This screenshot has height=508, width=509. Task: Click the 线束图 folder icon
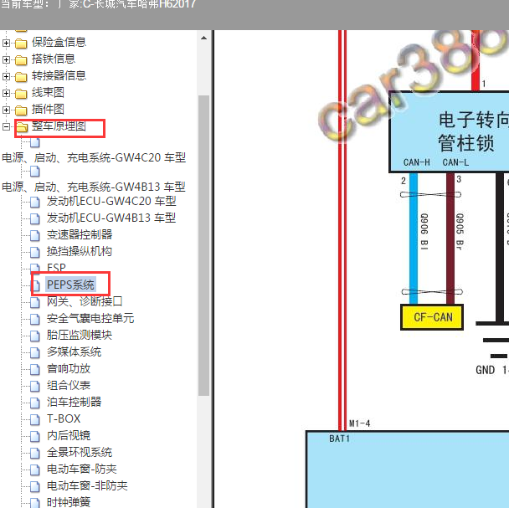tap(21, 94)
